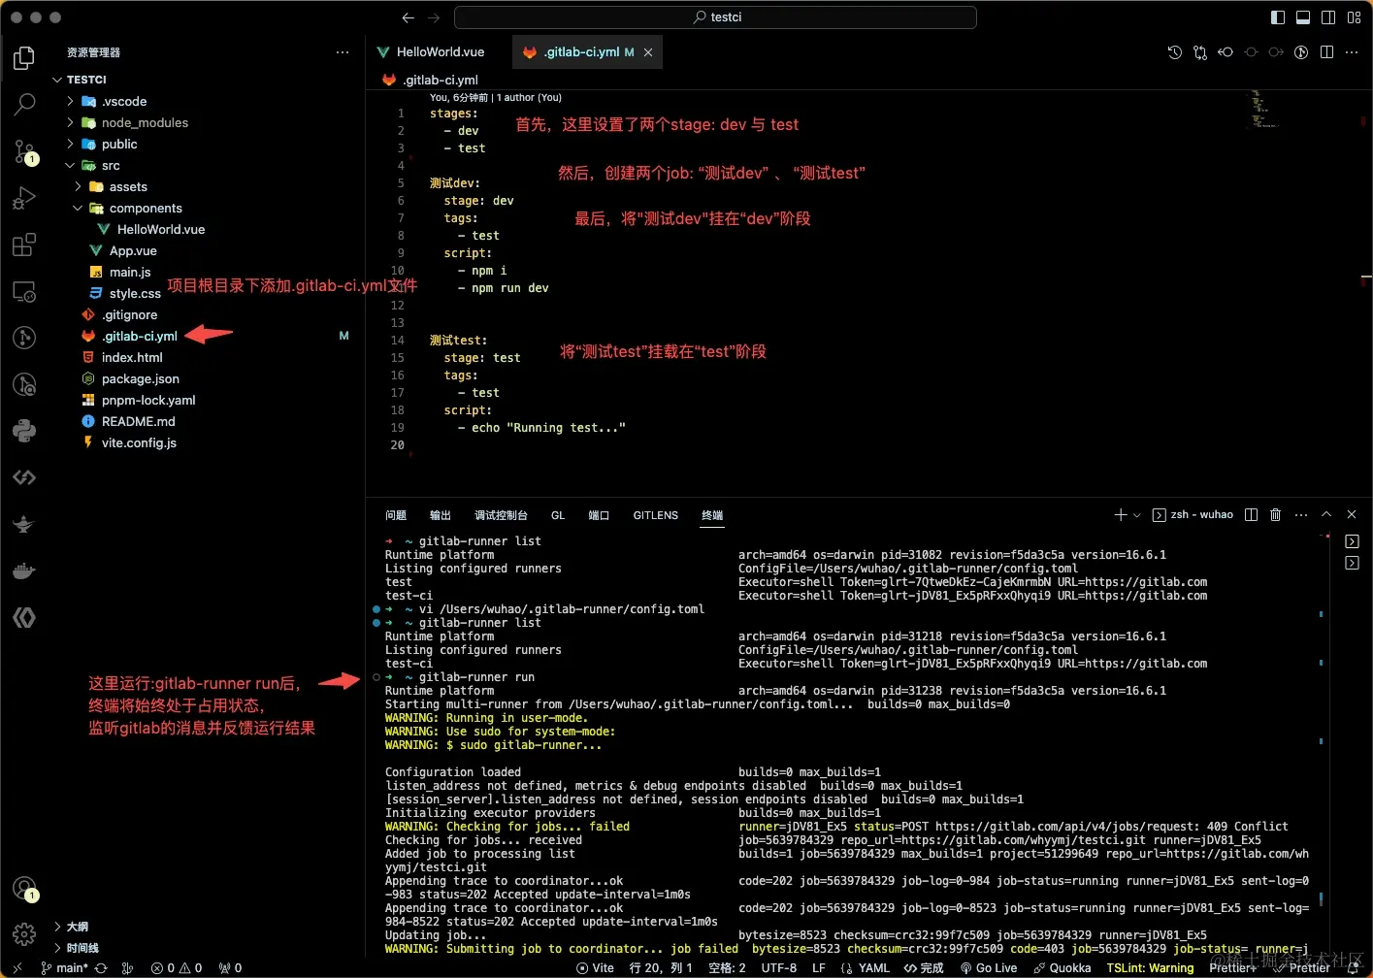
Task: Open the Run and Debug view
Action: [x=24, y=197]
